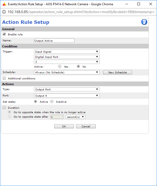Viewport: 157px width, 186px height.
Task: Close the Chrome window
Action: [x=151, y=4]
